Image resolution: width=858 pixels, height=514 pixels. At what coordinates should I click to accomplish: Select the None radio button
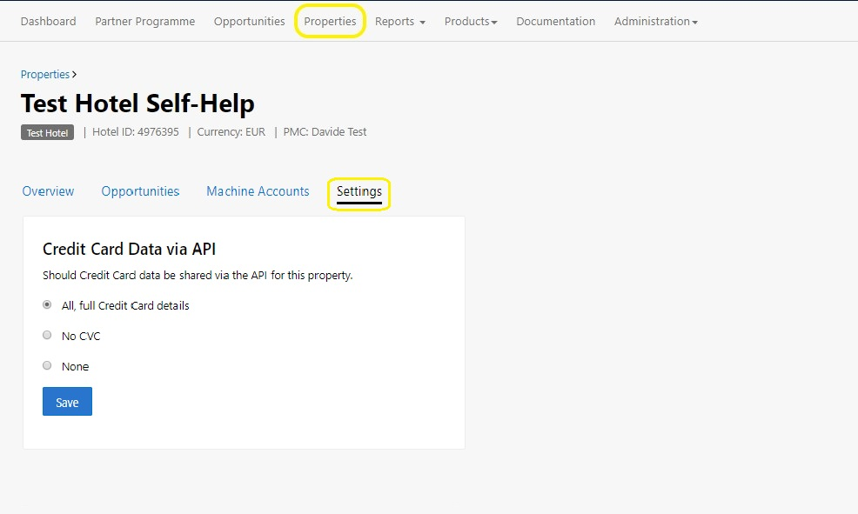[47, 366]
